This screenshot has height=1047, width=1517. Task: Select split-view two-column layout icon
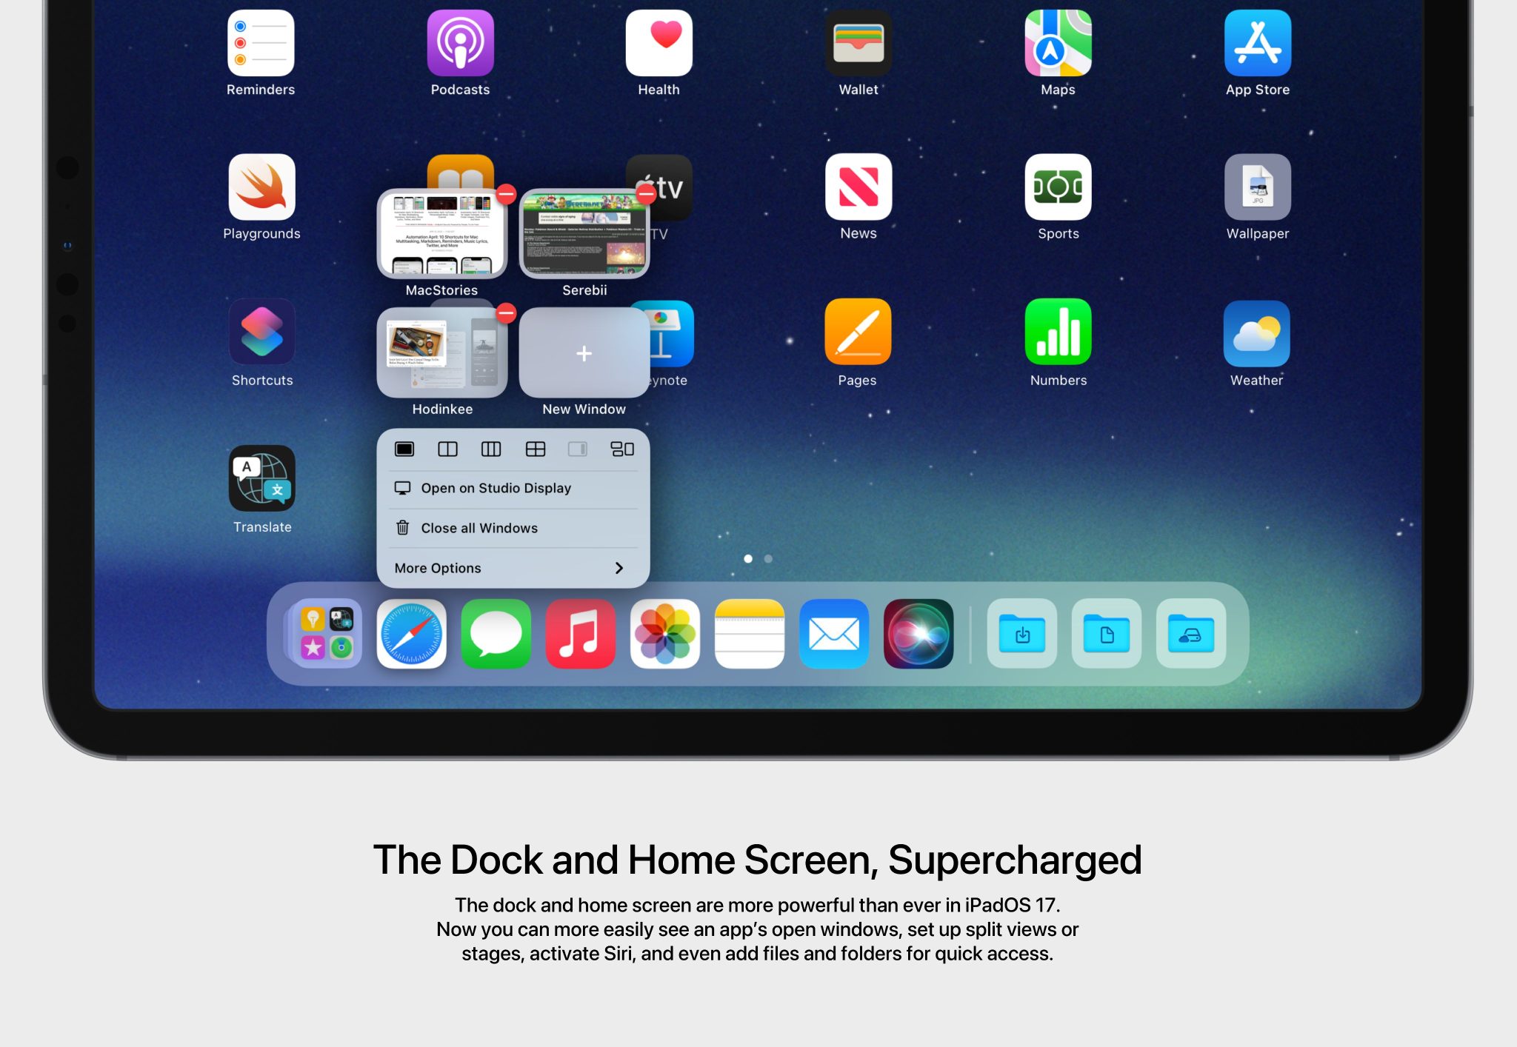(446, 449)
